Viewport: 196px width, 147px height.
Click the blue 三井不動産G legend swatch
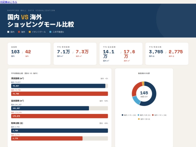pos(50,32)
